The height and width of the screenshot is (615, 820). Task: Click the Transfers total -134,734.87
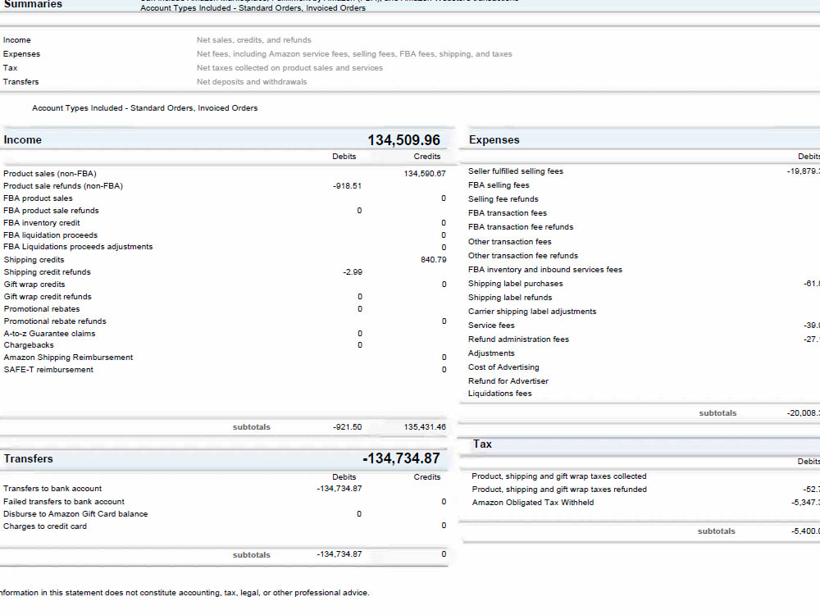click(401, 458)
